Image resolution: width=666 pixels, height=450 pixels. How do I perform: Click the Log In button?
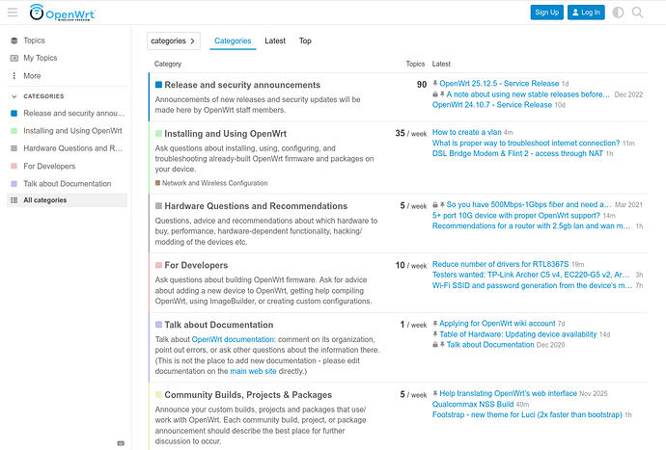coord(586,13)
